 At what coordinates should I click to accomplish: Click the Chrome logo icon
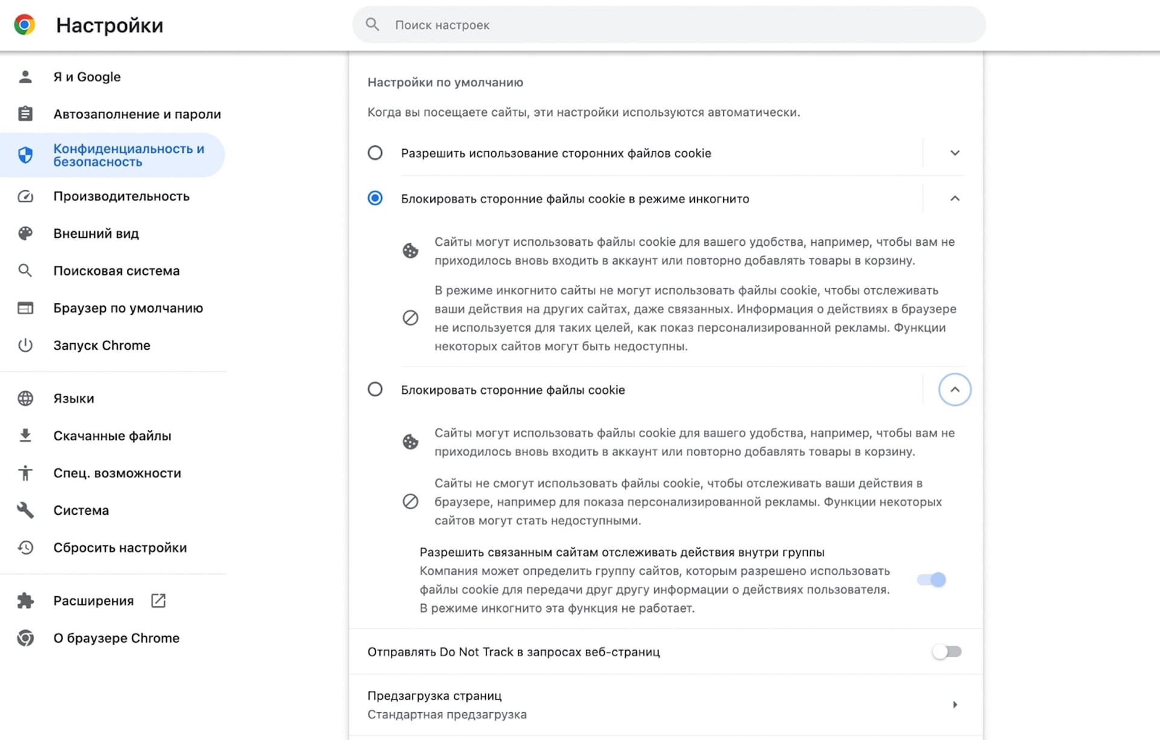(x=24, y=25)
